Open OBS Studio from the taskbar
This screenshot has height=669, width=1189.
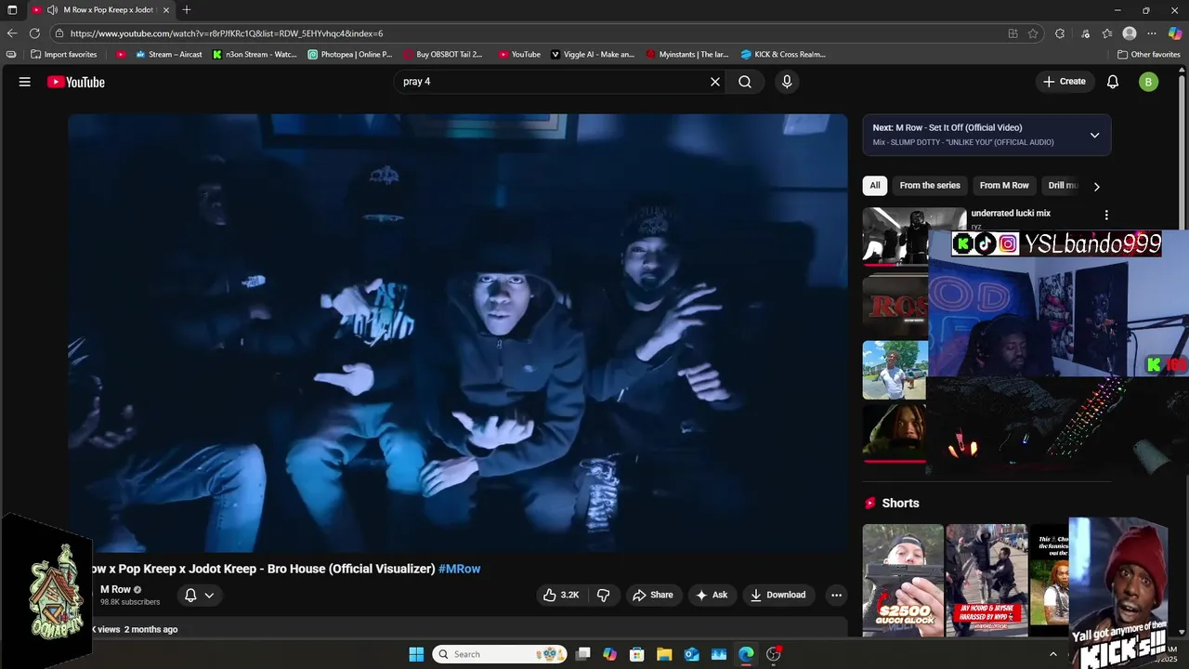[x=774, y=654]
